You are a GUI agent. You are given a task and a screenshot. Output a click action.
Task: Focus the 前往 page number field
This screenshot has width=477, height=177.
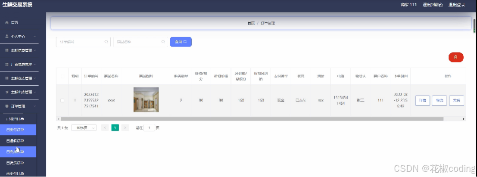pyautogui.click(x=150, y=128)
